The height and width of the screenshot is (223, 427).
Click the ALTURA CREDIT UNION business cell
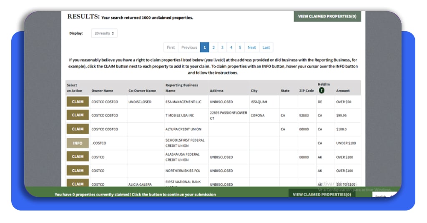[x=183, y=129]
